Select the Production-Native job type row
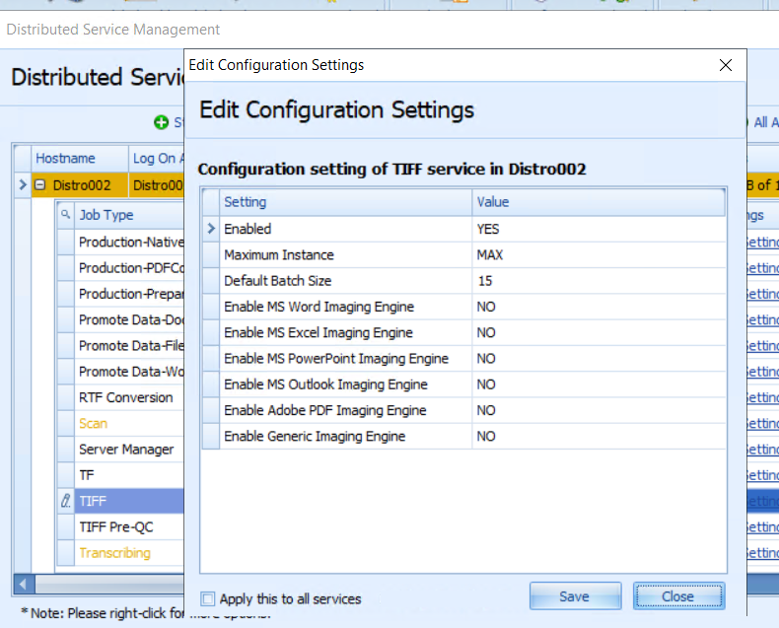Viewport: 779px width, 628px height. [129, 242]
